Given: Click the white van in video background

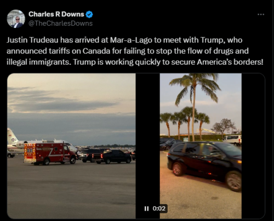Looking at the screenshot, I should pos(232,140).
